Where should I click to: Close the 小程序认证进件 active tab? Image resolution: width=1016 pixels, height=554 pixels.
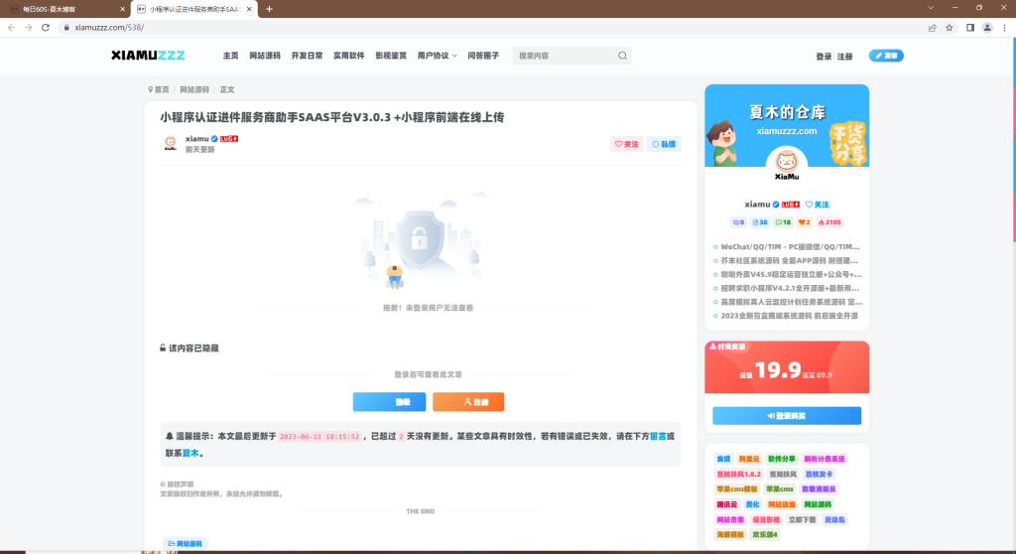tap(249, 9)
